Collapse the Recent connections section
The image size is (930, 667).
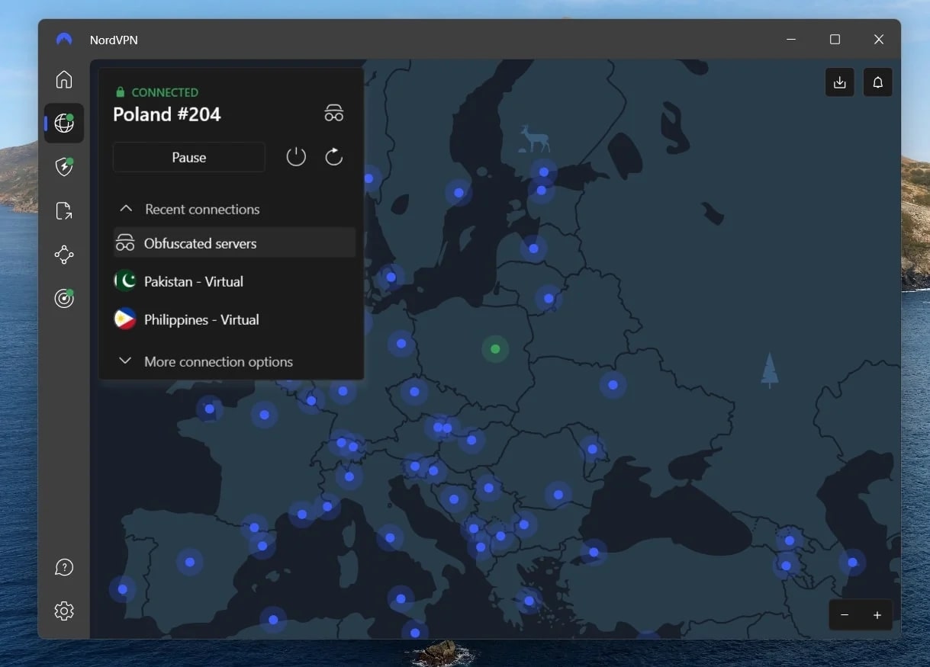(124, 208)
